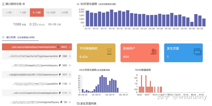
Task: Open the promote/query (85) interface row
Action: point(37,65)
